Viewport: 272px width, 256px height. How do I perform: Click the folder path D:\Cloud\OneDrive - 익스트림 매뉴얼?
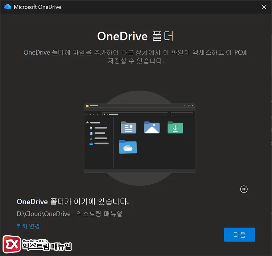pyautogui.click(x=69, y=214)
